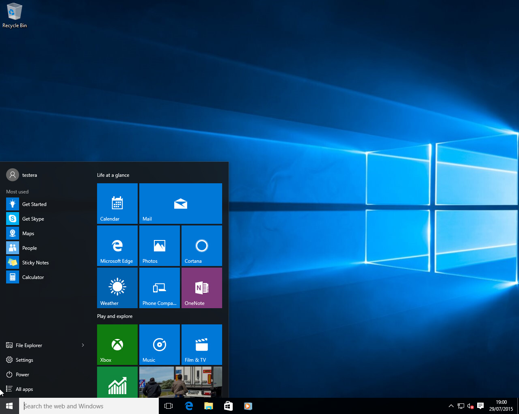Image resolution: width=519 pixels, height=414 pixels.
Task: Click the taskbar clock showing 19:00
Action: tap(501, 406)
